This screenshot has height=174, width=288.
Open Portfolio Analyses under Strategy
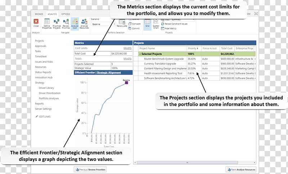tap(49, 98)
